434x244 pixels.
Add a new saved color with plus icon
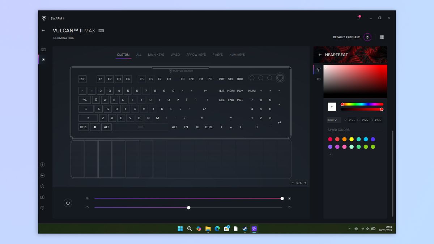pyautogui.click(x=330, y=154)
